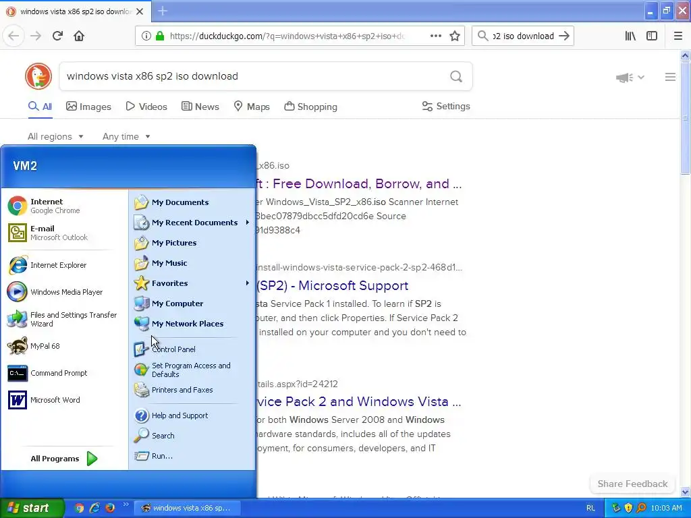Image resolution: width=691 pixels, height=518 pixels.
Task: Click Internet Explorer quick launch icon
Action: (94, 508)
